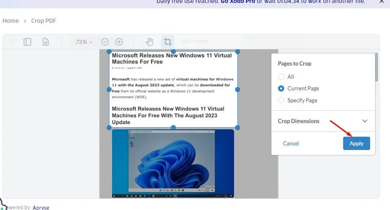Click the left-middle crop edge handle
The height and width of the screenshot is (210, 390).
coord(109,90)
